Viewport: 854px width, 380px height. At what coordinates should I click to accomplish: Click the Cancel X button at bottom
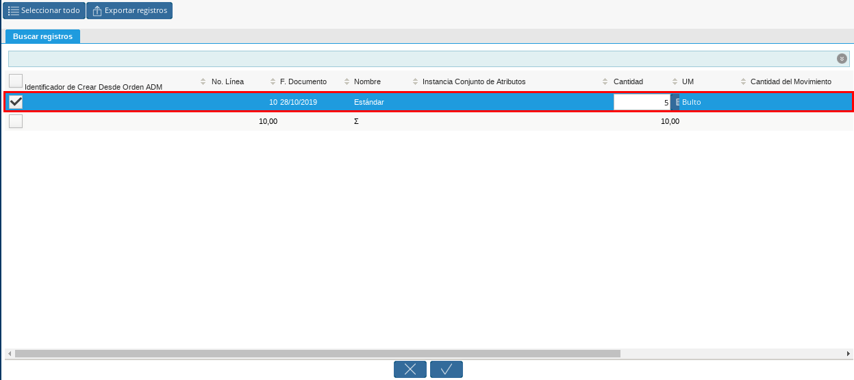coord(410,369)
